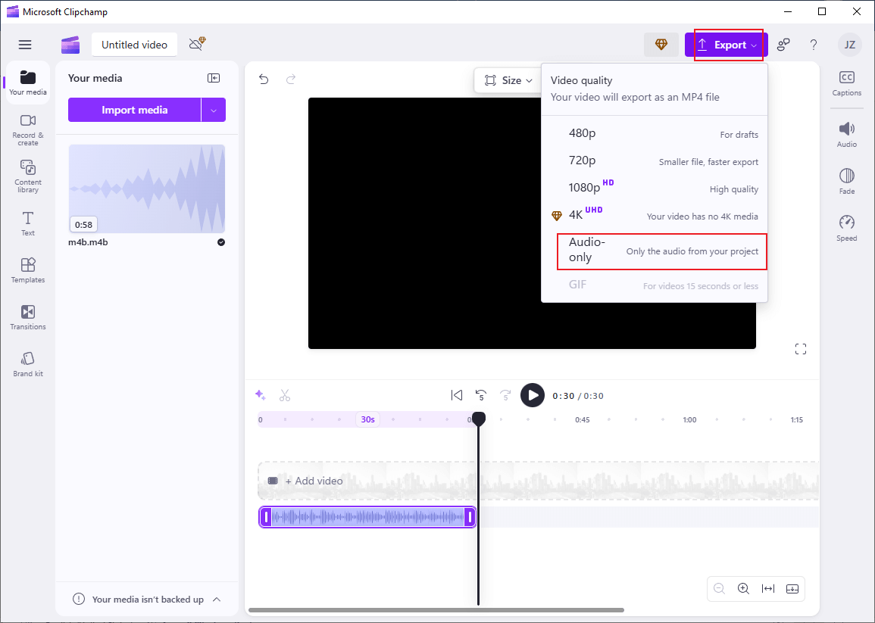Zoom out the timeline
The height and width of the screenshot is (623, 875).
[719, 588]
